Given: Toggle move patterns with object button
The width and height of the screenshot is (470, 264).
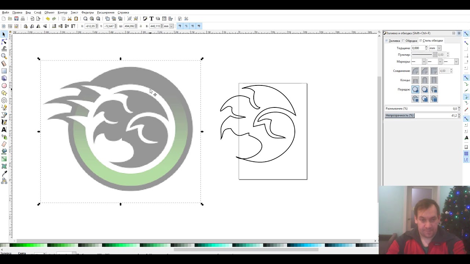Looking at the screenshot, I should click(199, 26).
